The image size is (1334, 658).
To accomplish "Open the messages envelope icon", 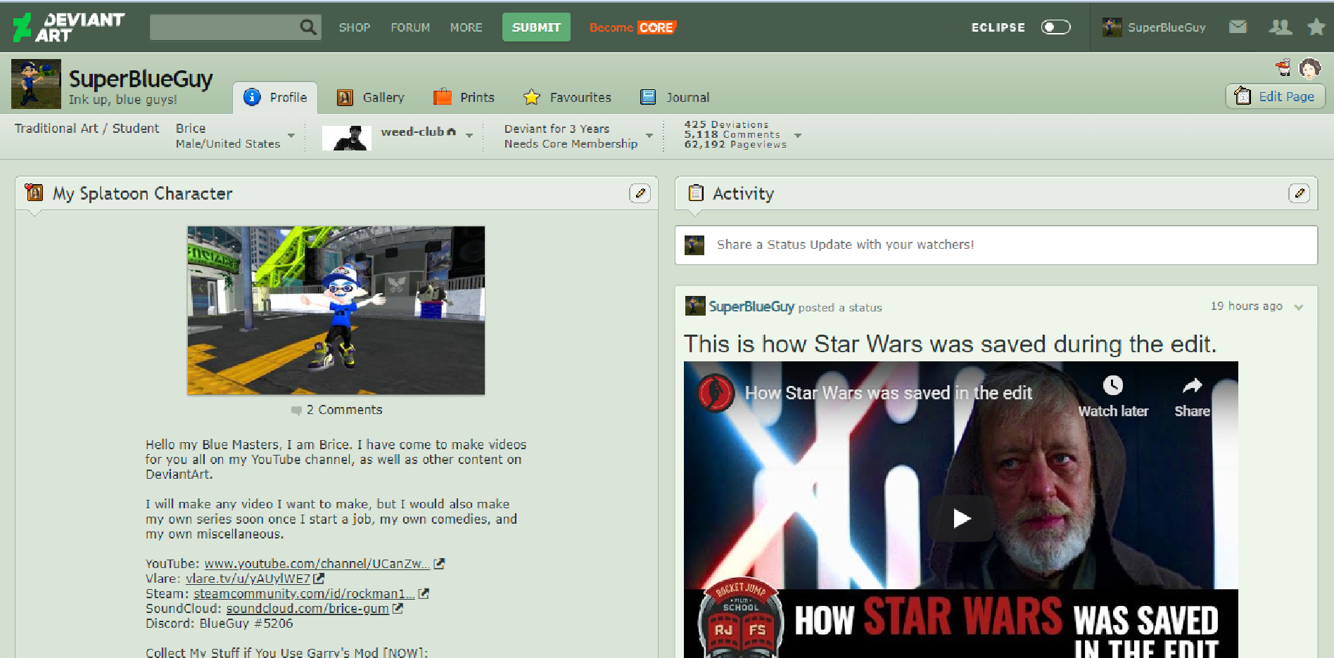I will pyautogui.click(x=1238, y=27).
